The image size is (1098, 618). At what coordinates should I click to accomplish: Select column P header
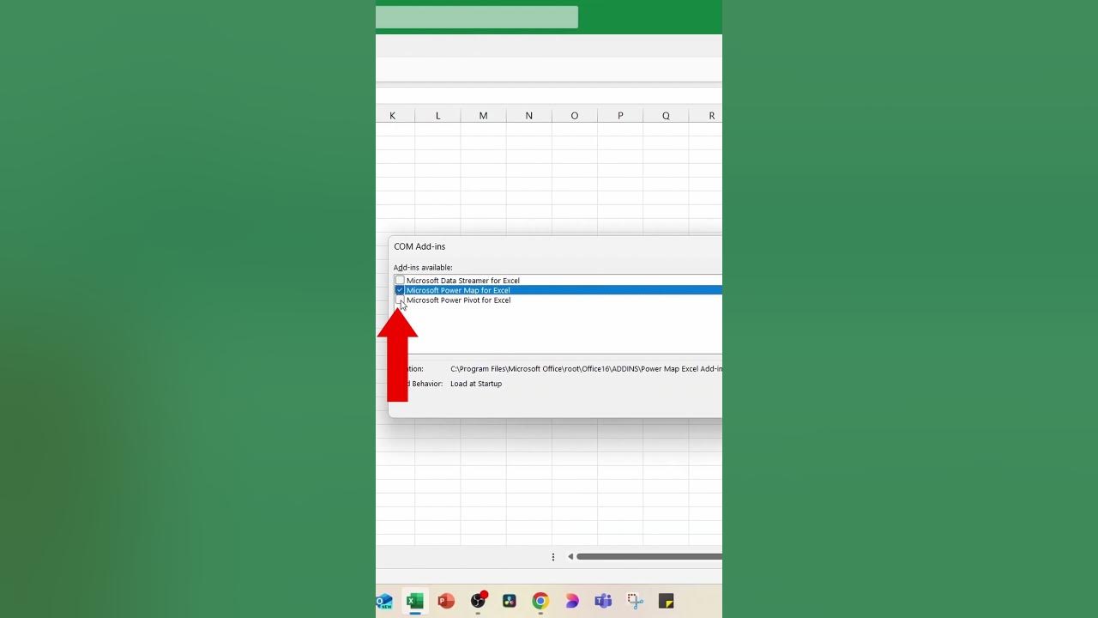(x=620, y=116)
